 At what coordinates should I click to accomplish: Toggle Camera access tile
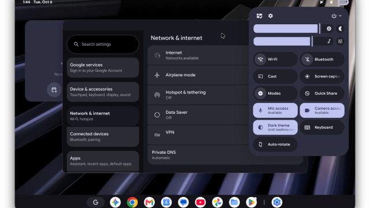322,110
